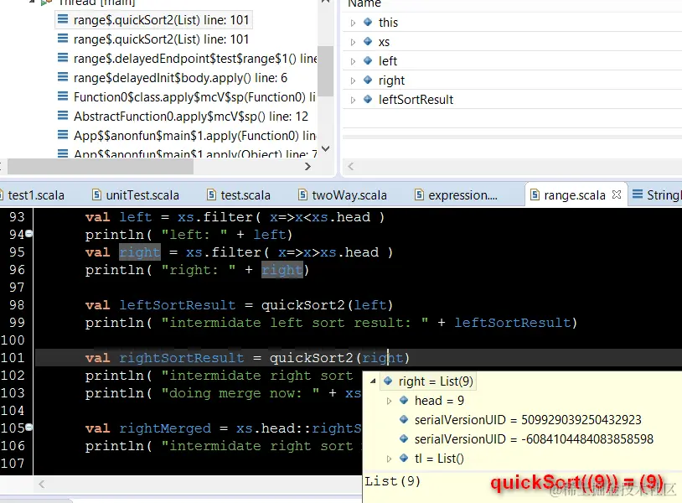Click the editor's horizontal scroll-left arrow
This screenshot has width=682, height=503.
[x=42, y=484]
